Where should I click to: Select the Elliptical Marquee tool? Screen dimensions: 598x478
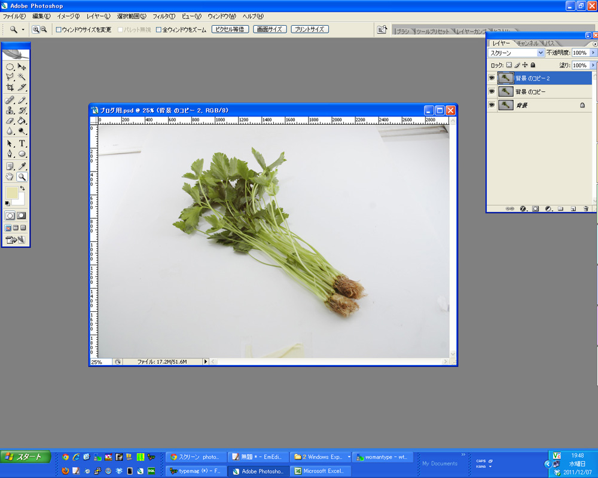tap(10, 67)
